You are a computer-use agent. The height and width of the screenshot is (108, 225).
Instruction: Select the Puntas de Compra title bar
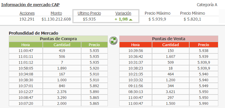pyautogui.click(x=58, y=39)
